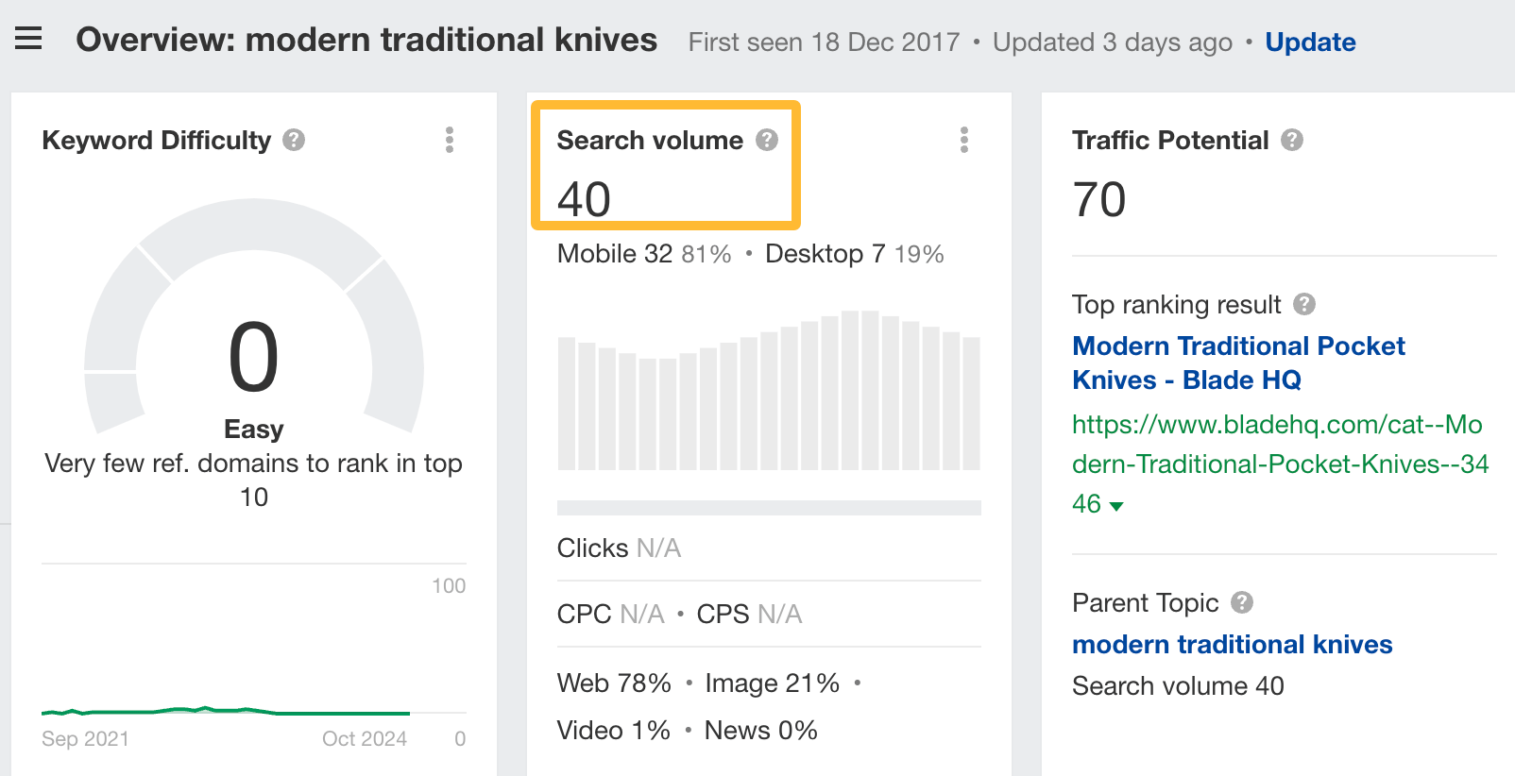Open the hamburger navigation menu
This screenshot has width=1515, height=776.
(28, 38)
